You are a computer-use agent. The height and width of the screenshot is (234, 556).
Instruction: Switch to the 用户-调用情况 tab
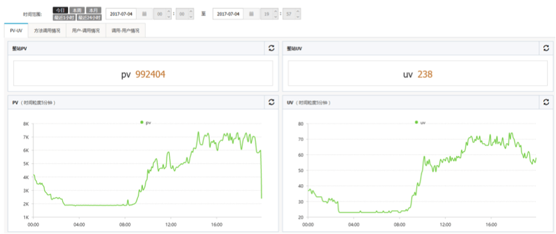click(x=86, y=31)
